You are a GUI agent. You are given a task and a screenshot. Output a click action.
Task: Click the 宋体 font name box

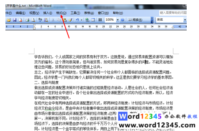coord(170,20)
